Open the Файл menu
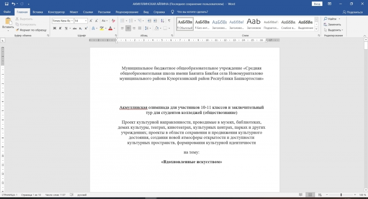This screenshot has height=199, width=368. [7, 12]
